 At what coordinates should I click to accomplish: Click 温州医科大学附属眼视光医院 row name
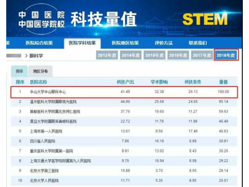tap(53, 102)
